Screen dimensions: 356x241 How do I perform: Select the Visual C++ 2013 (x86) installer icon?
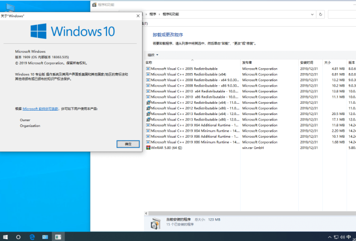(x=148, y=120)
